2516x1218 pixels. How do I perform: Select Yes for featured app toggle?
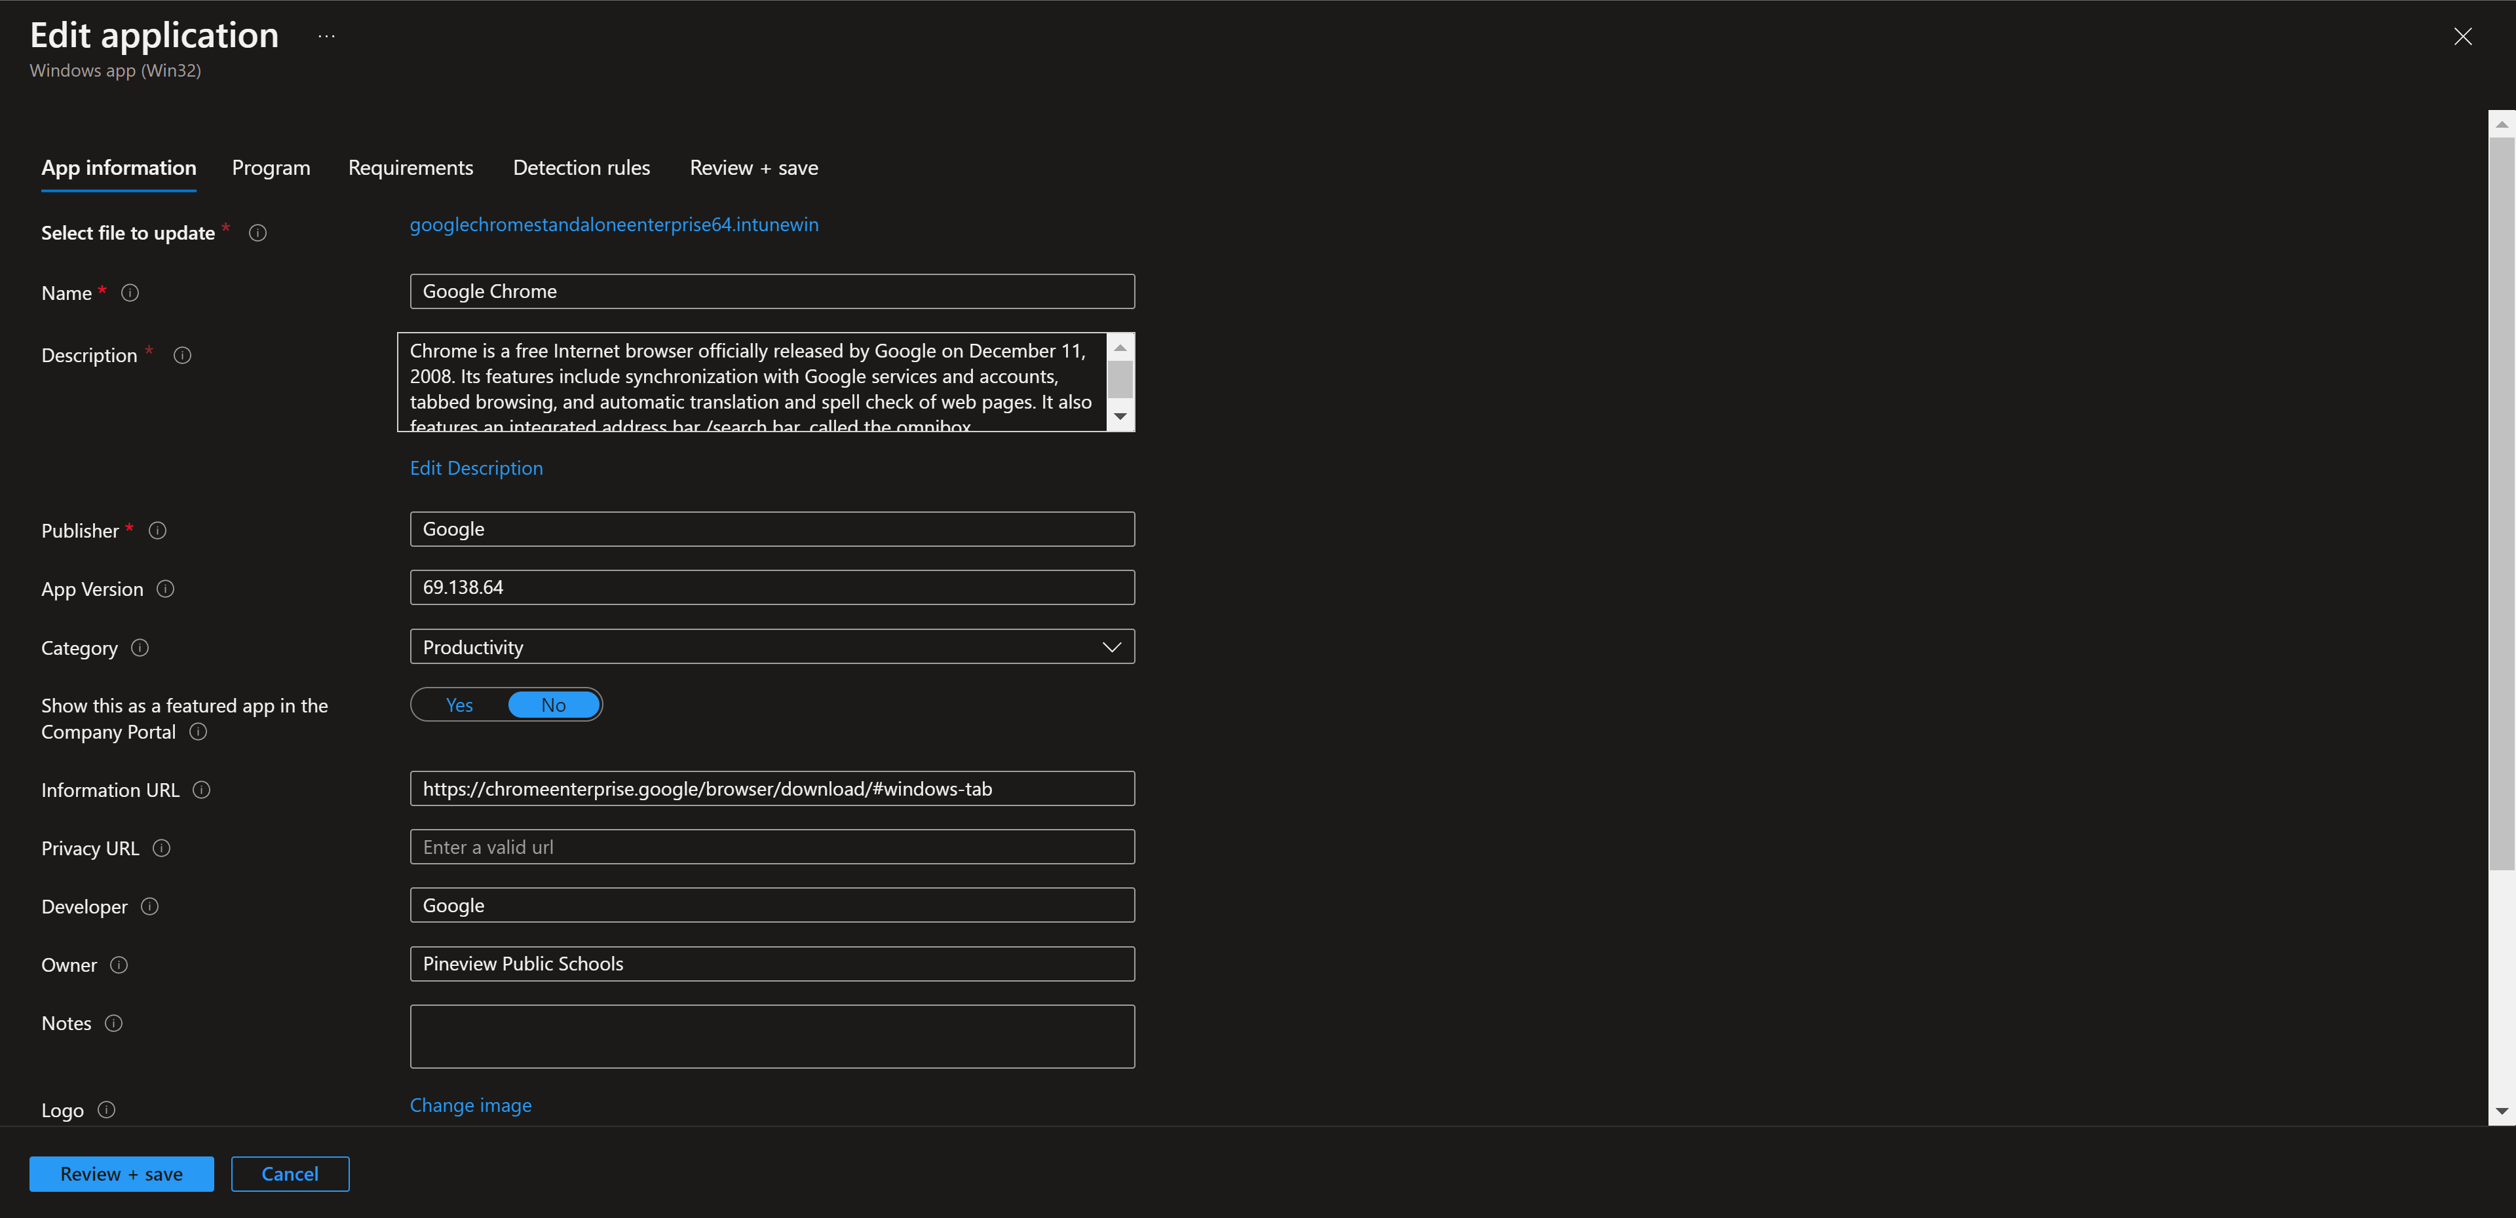(459, 705)
